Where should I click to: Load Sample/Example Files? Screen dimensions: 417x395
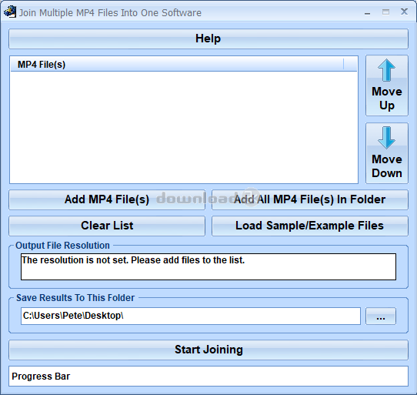point(310,226)
